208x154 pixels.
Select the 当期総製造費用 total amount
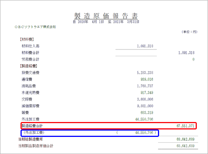[x=186, y=139]
